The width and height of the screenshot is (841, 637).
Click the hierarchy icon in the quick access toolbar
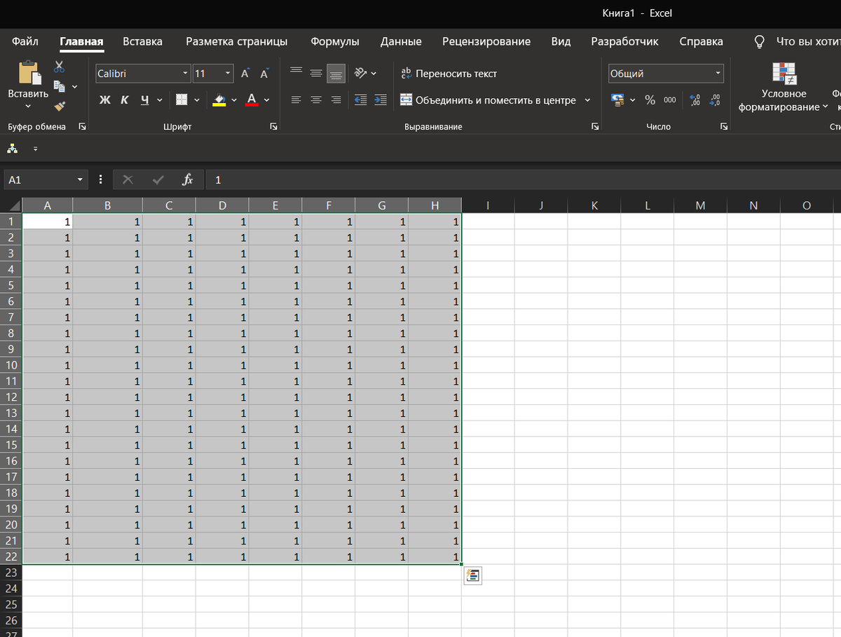[12, 149]
